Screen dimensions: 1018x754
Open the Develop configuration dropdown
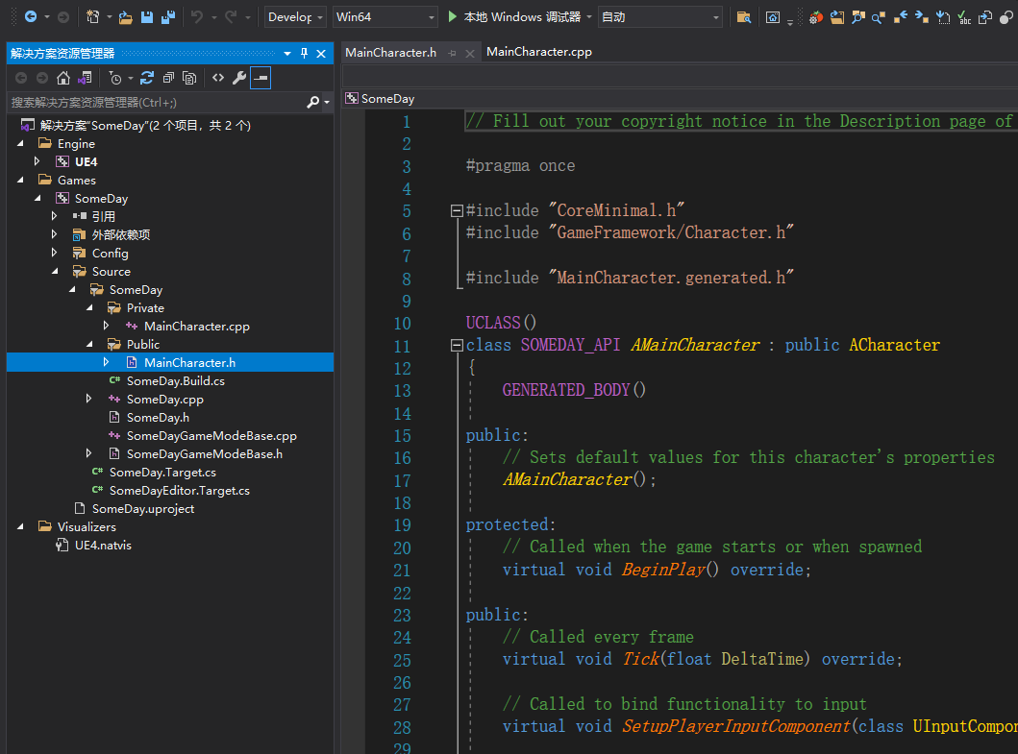(295, 17)
